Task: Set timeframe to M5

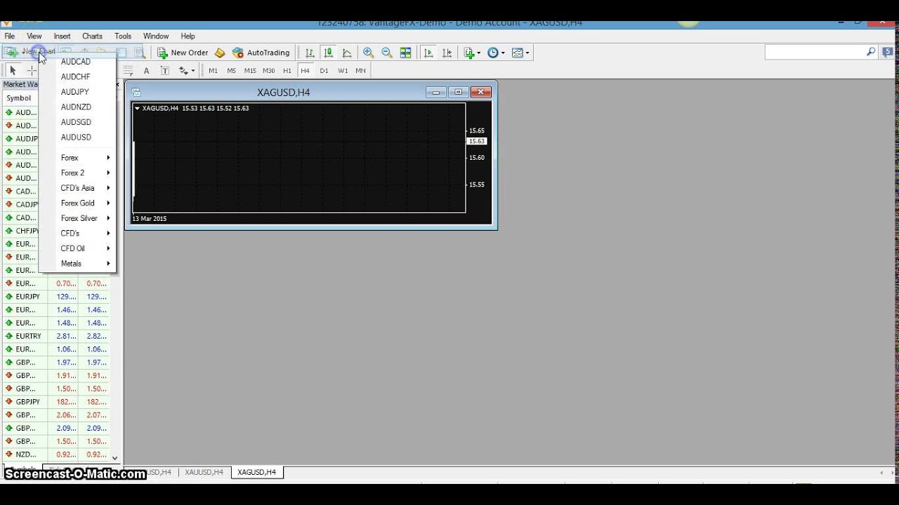Action: [x=231, y=70]
